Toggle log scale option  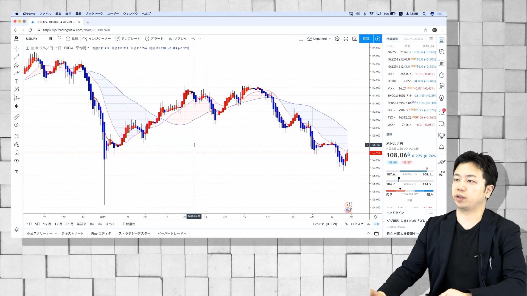coord(360,224)
